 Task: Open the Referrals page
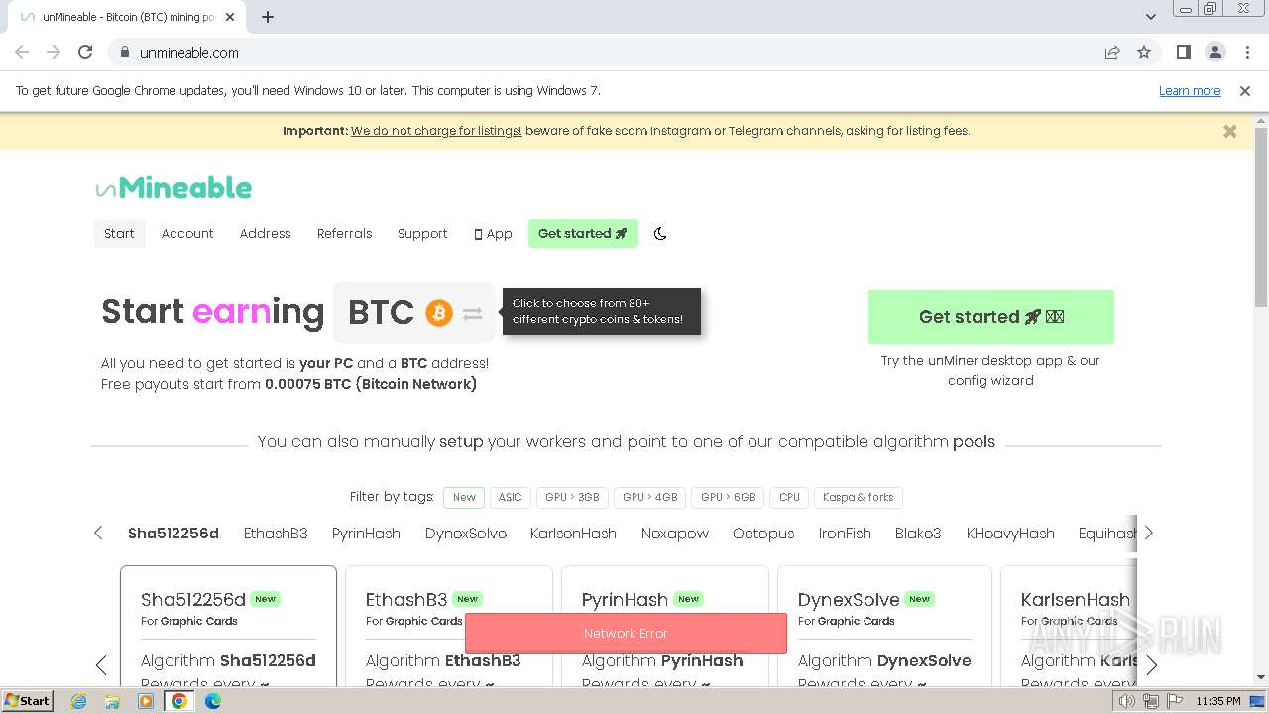(x=344, y=233)
